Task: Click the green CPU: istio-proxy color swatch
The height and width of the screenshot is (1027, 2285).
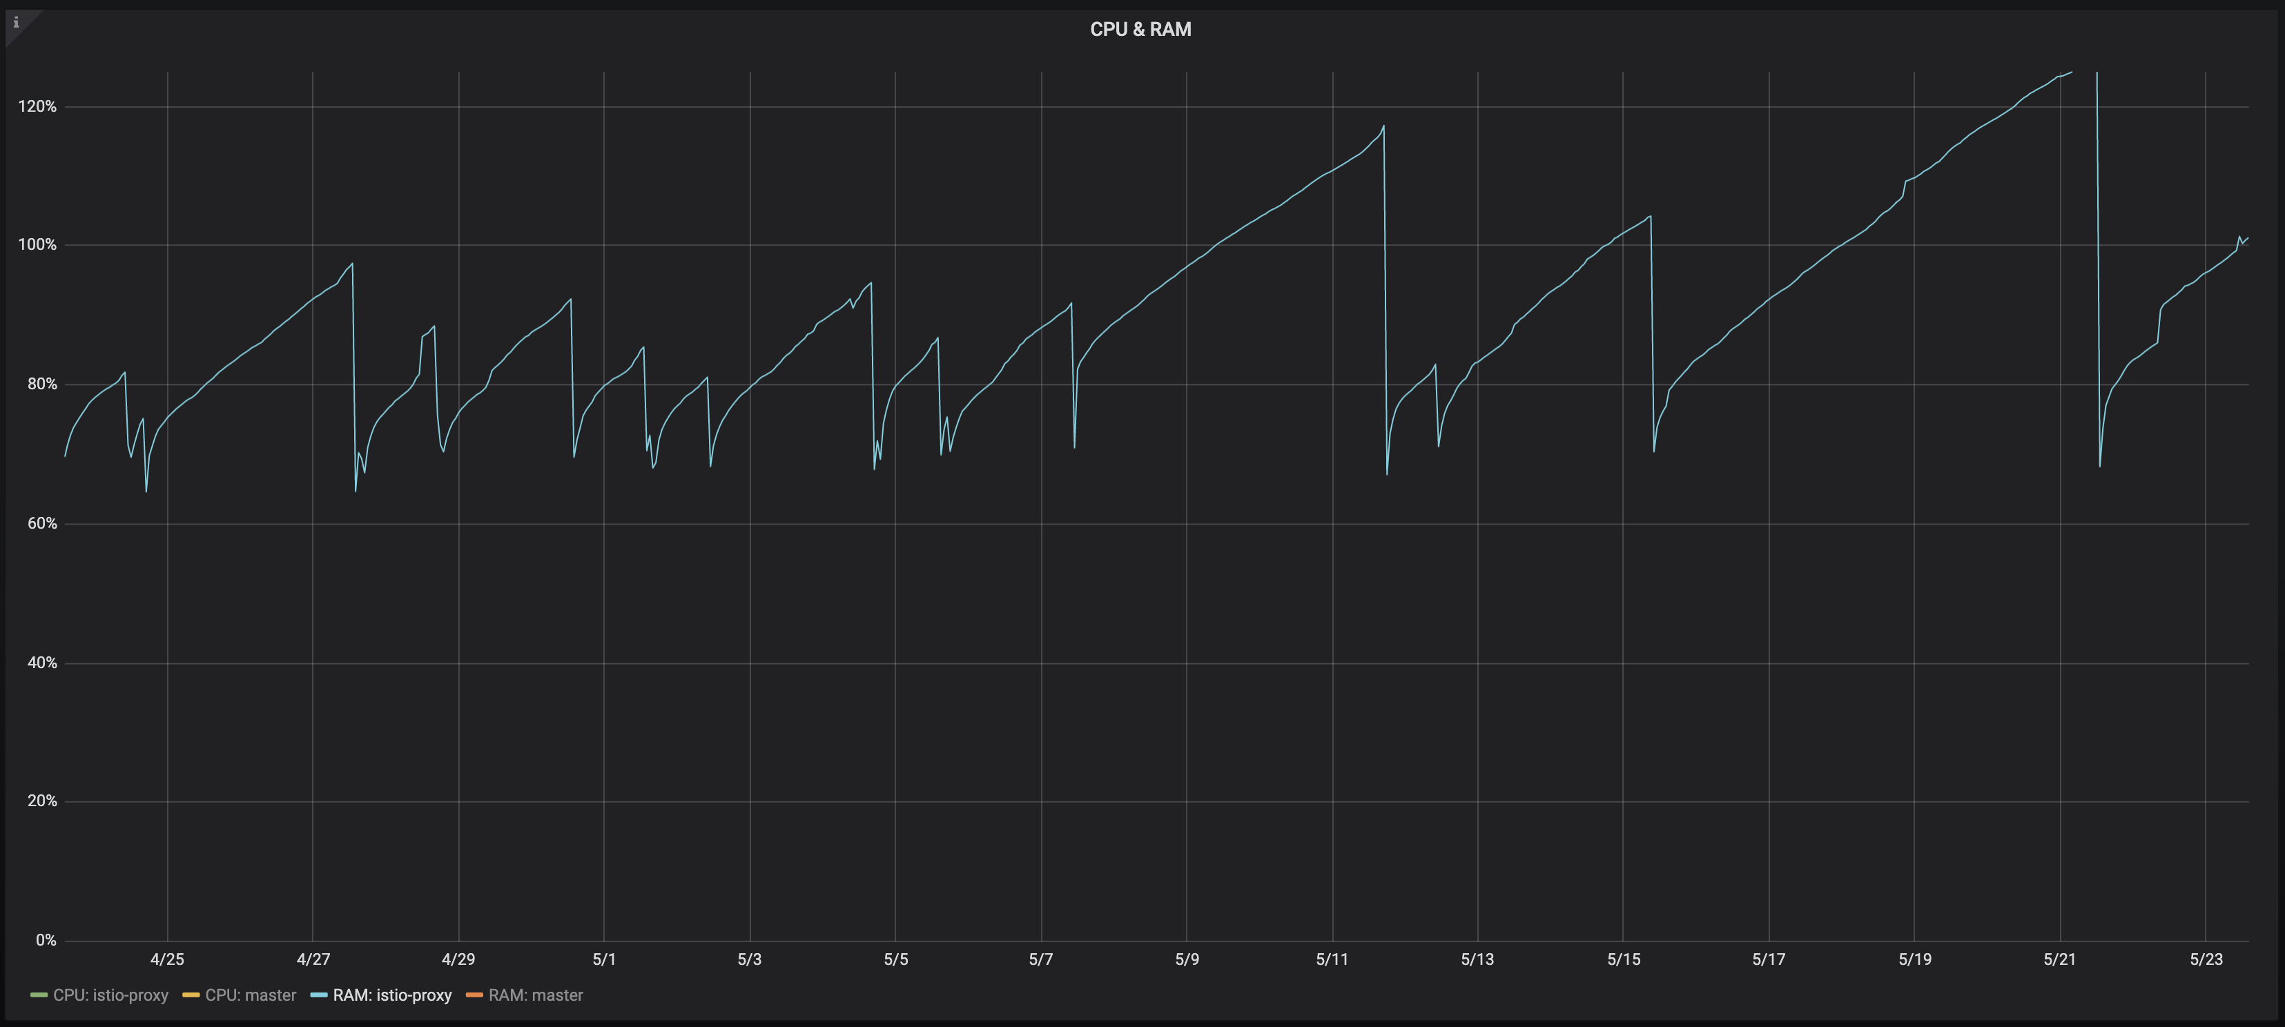Action: point(39,995)
